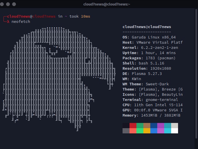Click the vertical scrollbar on terminal's right edge

(196, 74)
